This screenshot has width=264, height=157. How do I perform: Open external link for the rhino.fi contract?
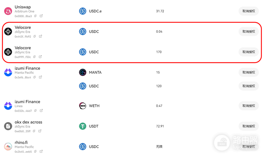pyautogui.click(x=41, y=151)
